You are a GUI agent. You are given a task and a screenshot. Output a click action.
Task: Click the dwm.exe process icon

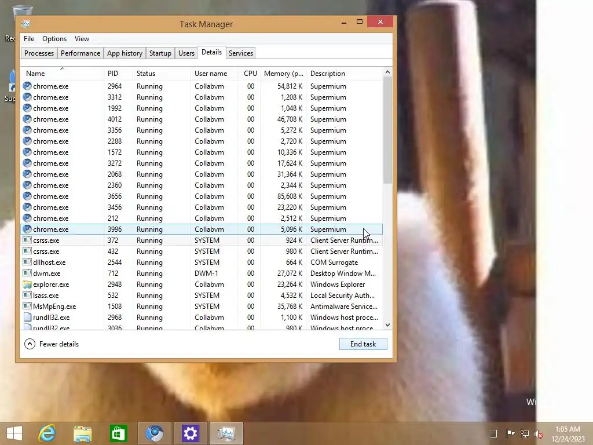pos(27,273)
